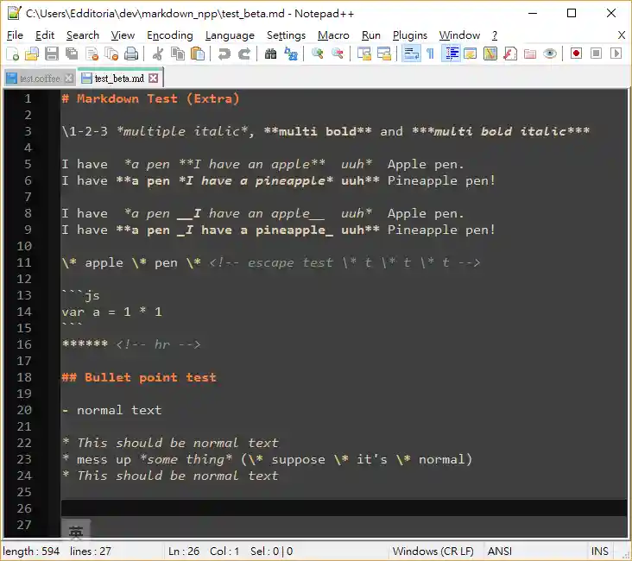The height and width of the screenshot is (561, 632).
Task: Save the current file using the floppy icon
Action: pyautogui.click(x=52, y=54)
